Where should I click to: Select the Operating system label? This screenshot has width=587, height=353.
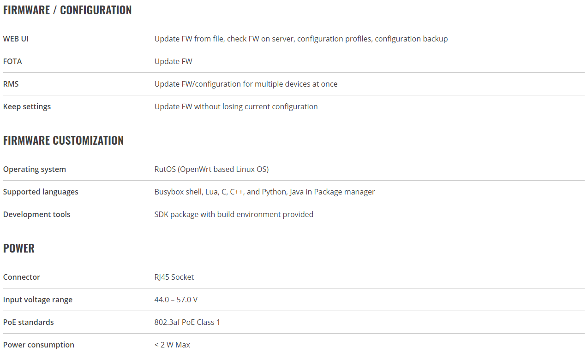point(35,170)
